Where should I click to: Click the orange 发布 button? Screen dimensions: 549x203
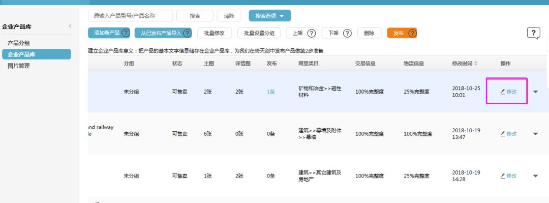402,33
